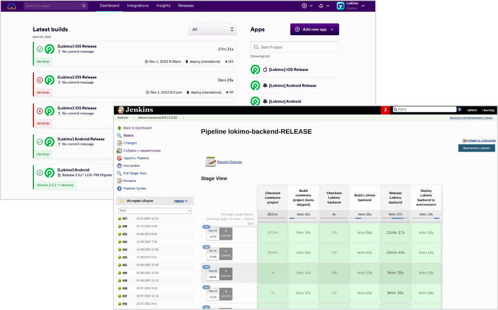Clear the build history find field with x
498x310 pixels.
click(189, 211)
